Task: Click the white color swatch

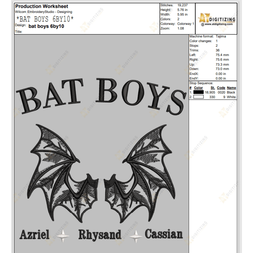Action: pos(199,97)
